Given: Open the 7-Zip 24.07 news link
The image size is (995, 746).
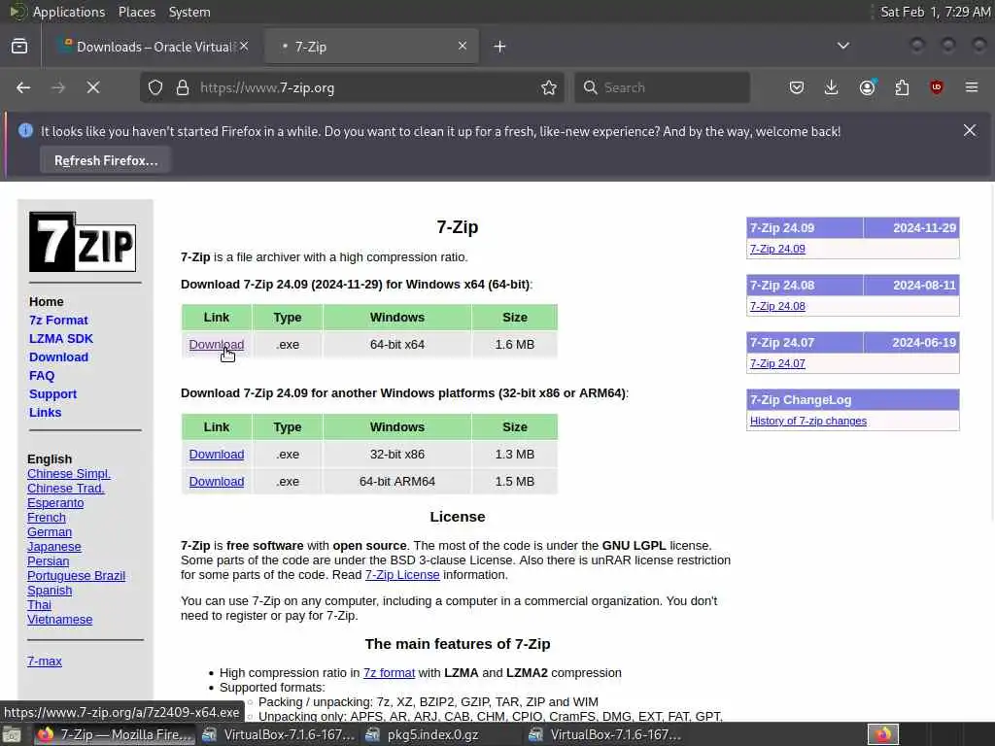Looking at the screenshot, I should pos(777,363).
